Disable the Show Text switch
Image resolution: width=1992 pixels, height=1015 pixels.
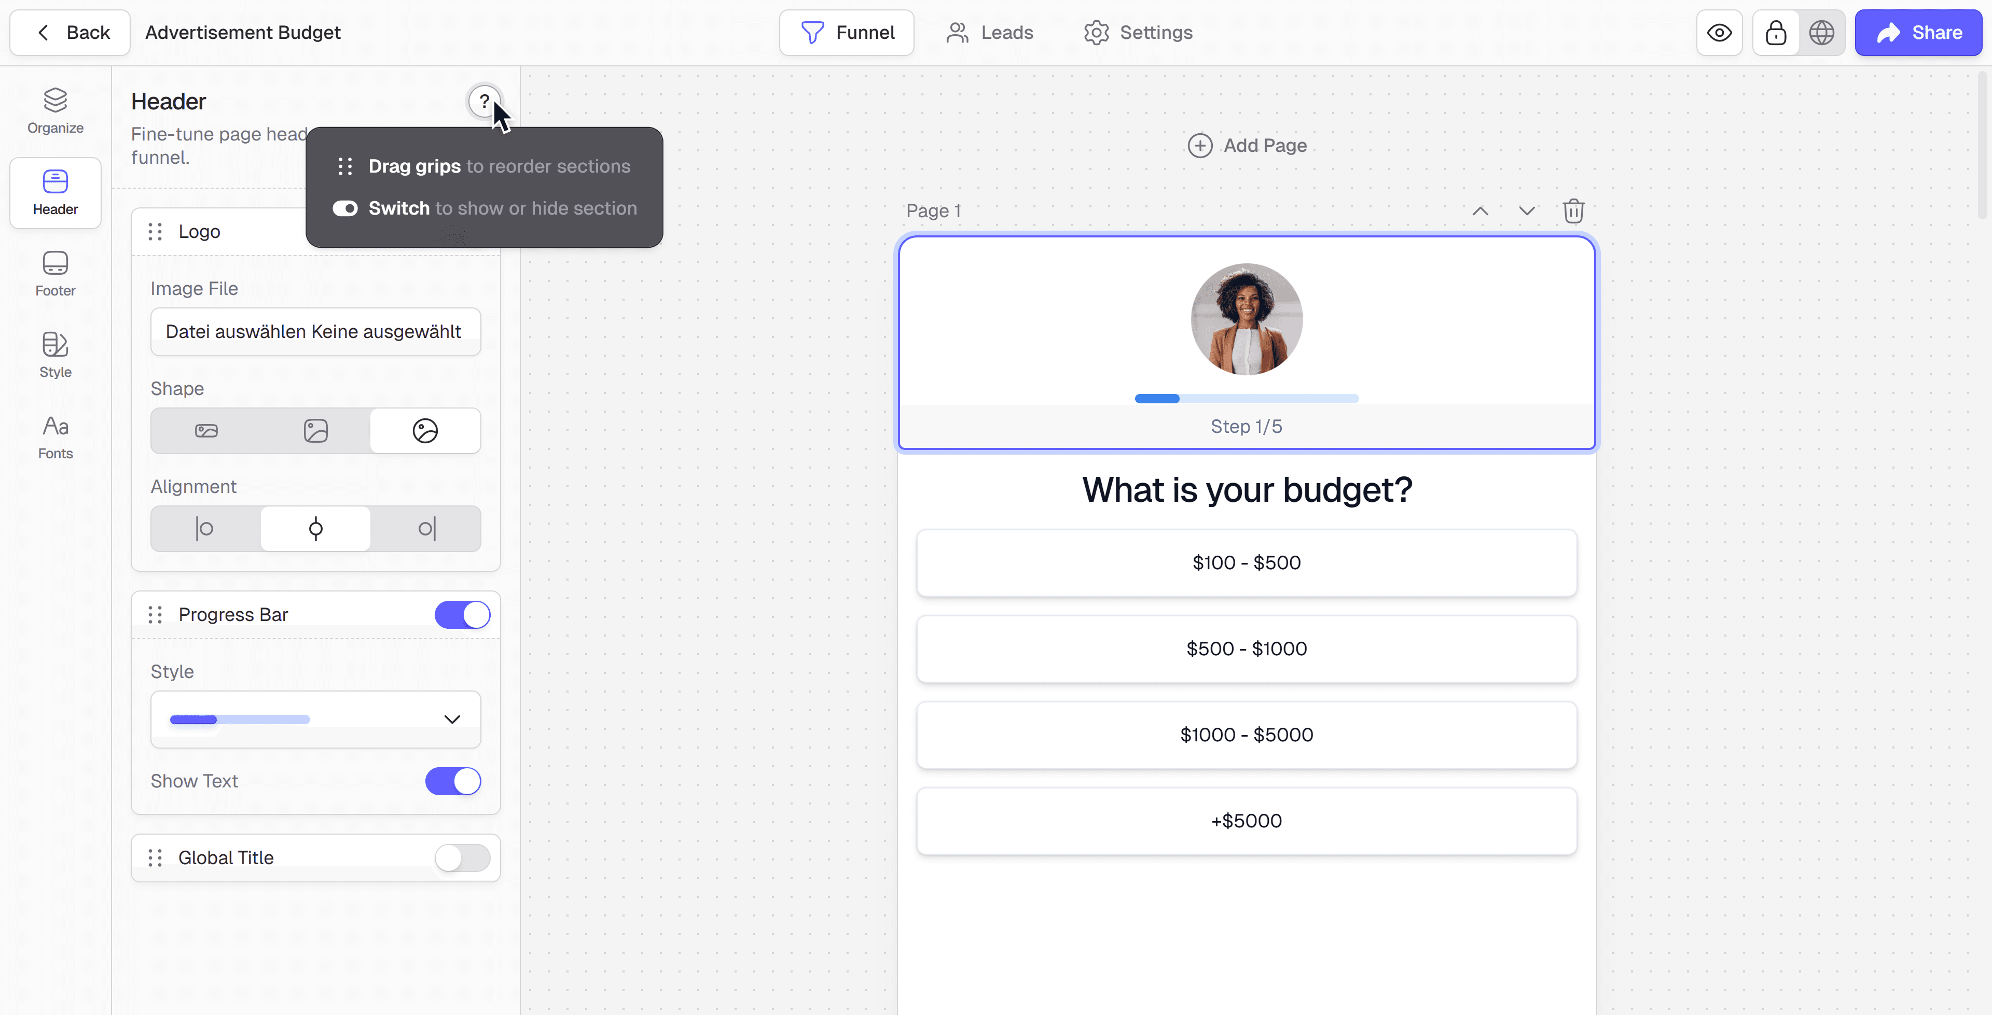pyautogui.click(x=453, y=781)
